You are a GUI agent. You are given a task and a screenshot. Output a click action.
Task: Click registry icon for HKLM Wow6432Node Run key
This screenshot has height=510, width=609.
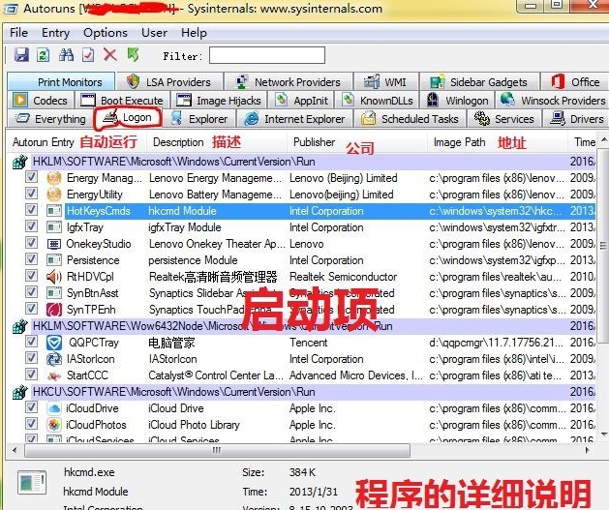pos(19,326)
